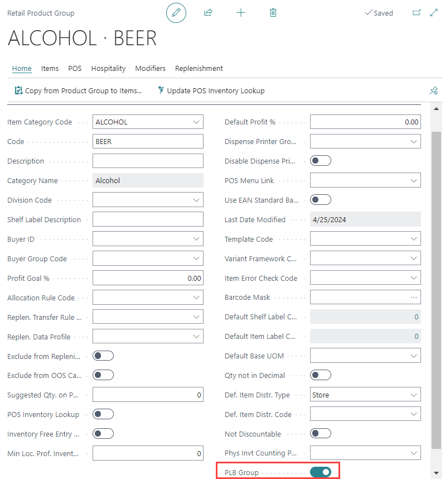Expand the Item Category Code dropdown
The width and height of the screenshot is (445, 479).
[196, 122]
